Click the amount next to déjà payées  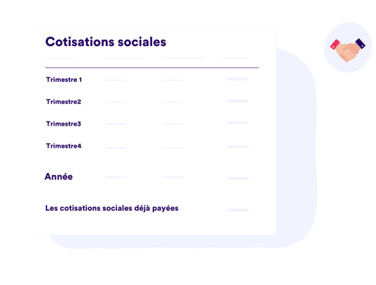tap(238, 210)
